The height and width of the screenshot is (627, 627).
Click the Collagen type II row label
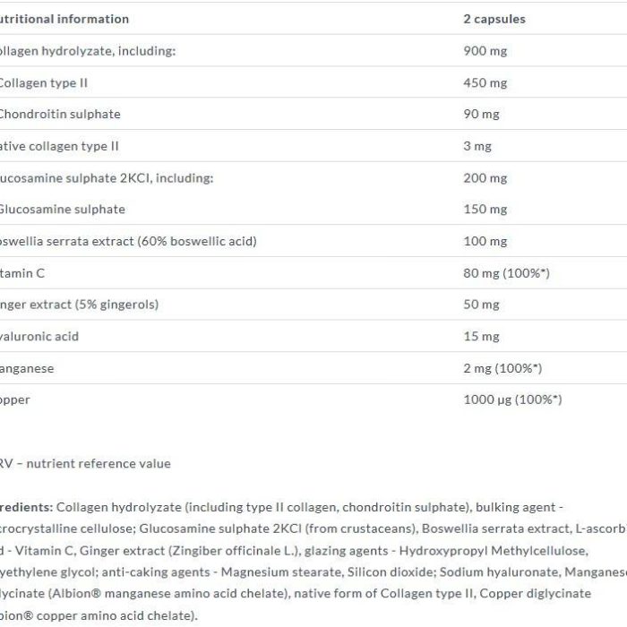43,83
